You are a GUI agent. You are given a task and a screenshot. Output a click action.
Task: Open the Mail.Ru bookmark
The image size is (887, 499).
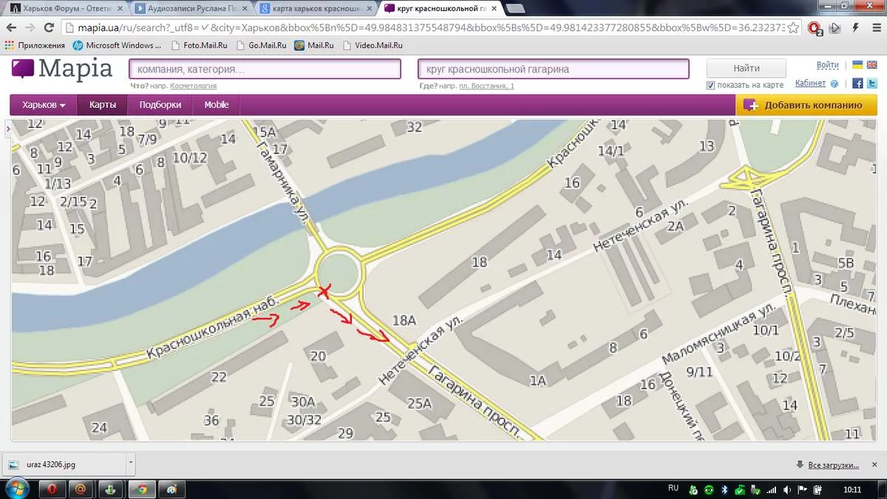pyautogui.click(x=314, y=45)
